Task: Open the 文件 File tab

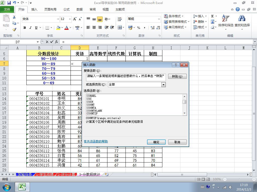Action: coord(7,9)
